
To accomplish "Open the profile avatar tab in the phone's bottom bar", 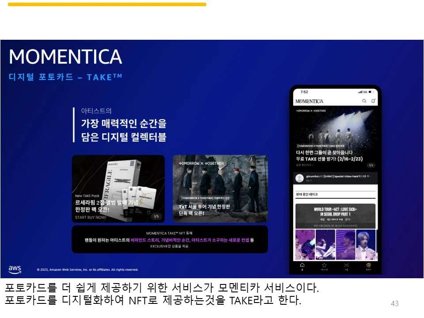I will point(368,266).
